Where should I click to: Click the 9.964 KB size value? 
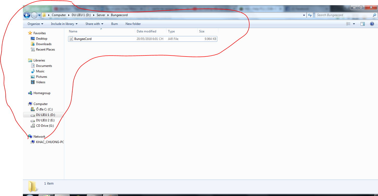click(x=210, y=39)
